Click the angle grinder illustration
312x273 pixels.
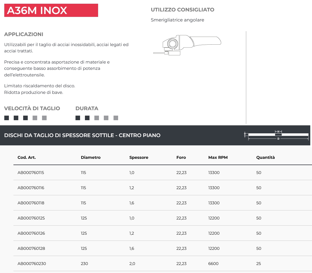(187, 45)
